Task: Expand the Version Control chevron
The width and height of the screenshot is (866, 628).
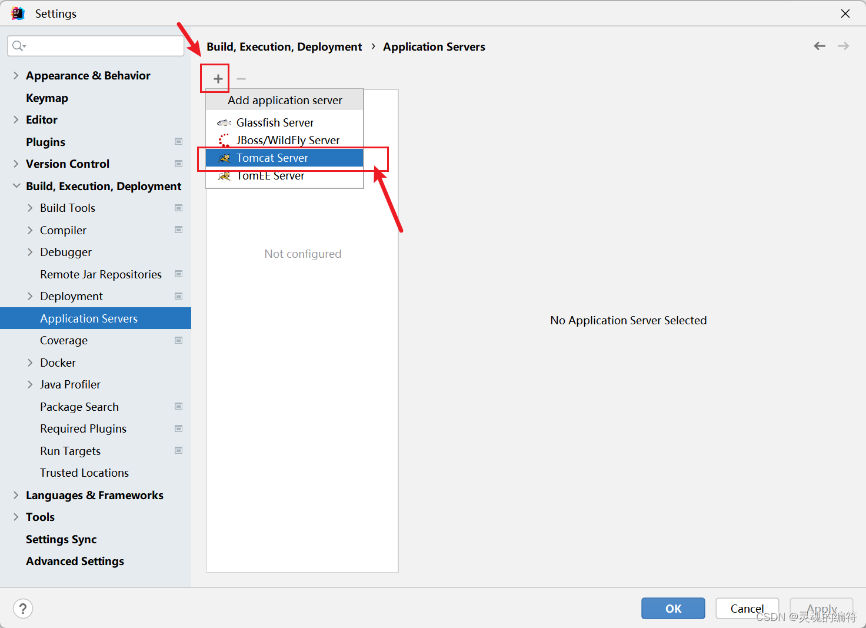Action: tap(16, 164)
